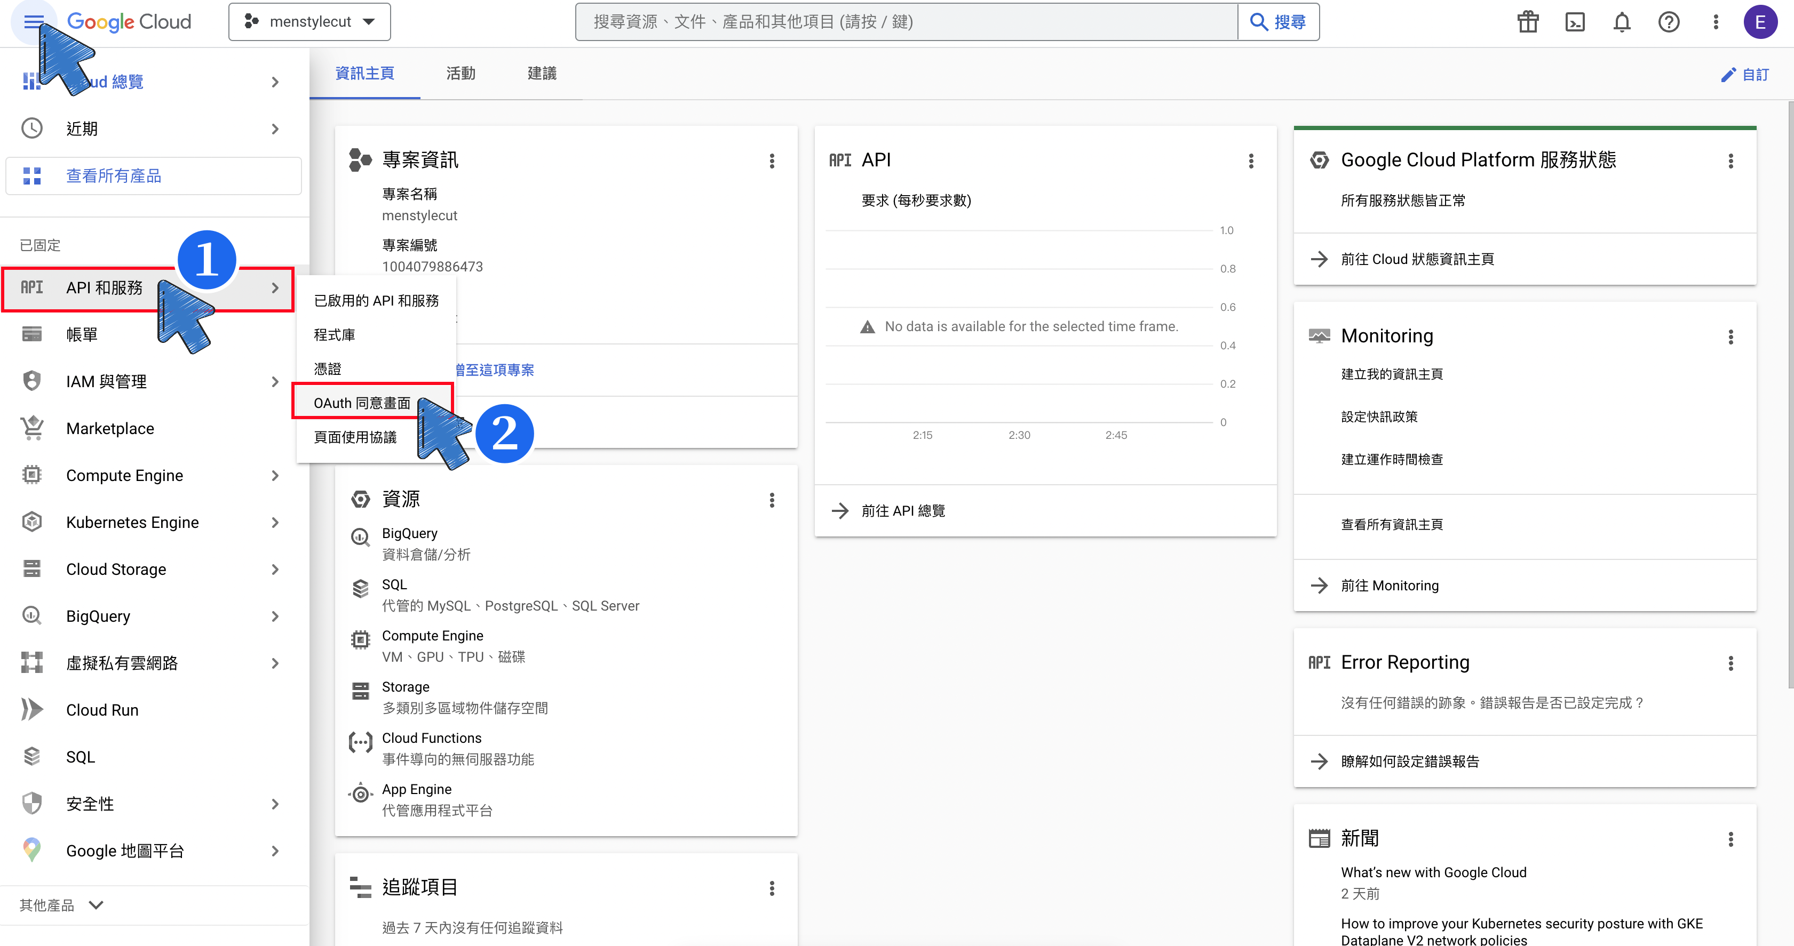Screen dimensions: 1794x946
Task: Select 頁面使用協議 menu item
Action: pyautogui.click(x=376, y=436)
